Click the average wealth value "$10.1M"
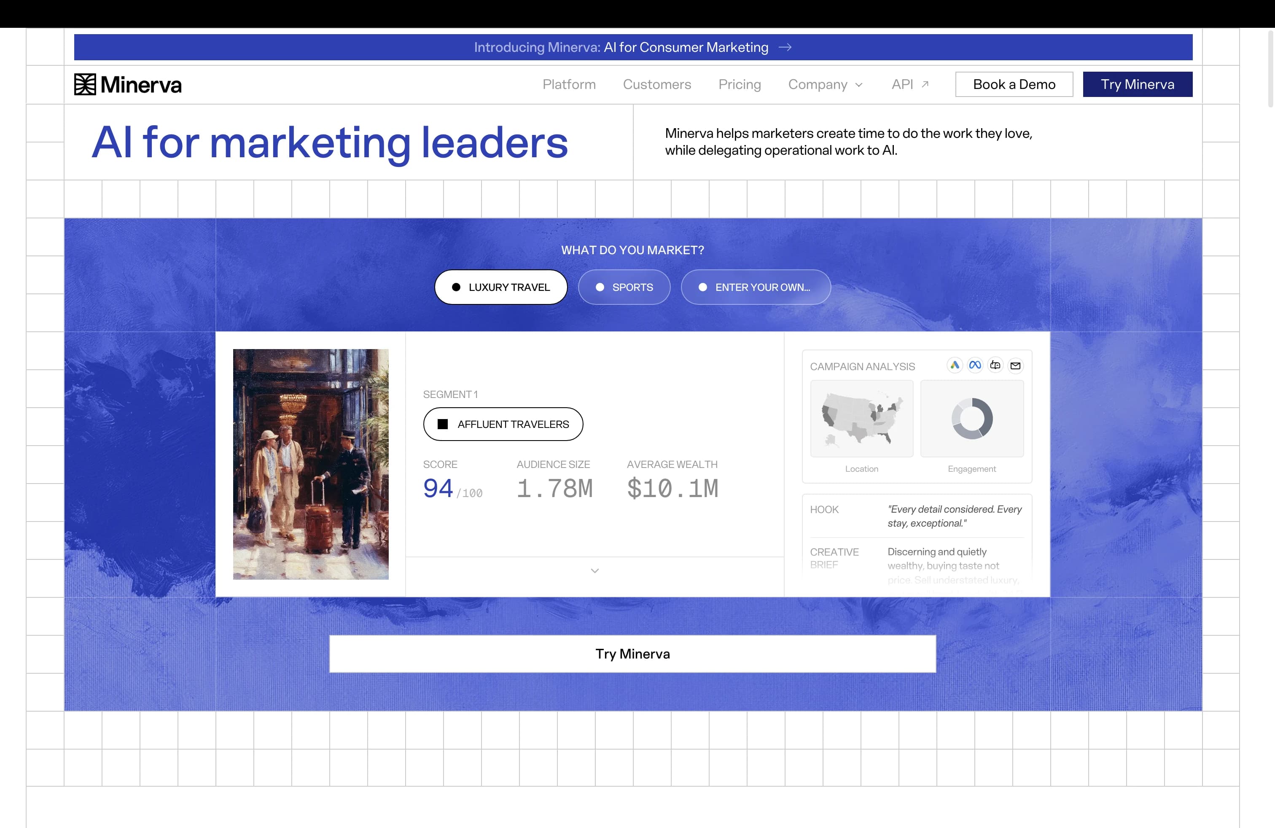The width and height of the screenshot is (1275, 828). tap(673, 489)
